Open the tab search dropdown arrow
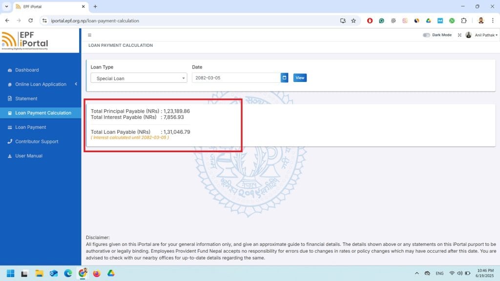500x281 pixels. 6,6
